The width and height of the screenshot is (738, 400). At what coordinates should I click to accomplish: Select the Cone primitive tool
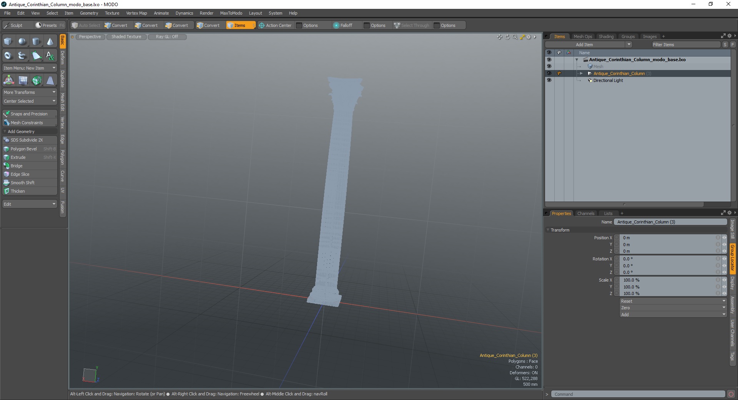(x=50, y=42)
